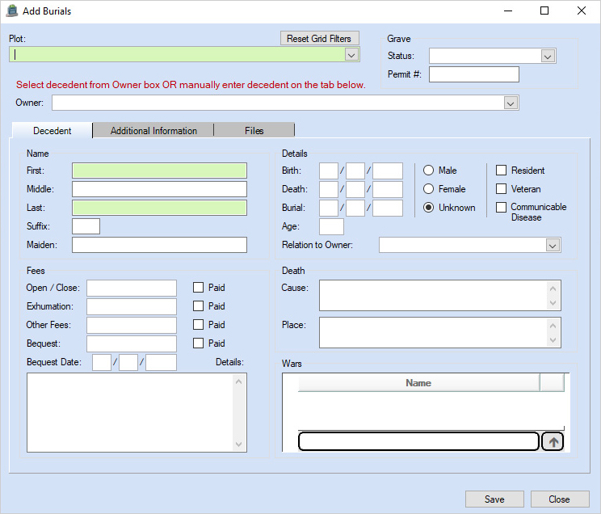This screenshot has width=601, height=514.
Task: Click the First name input field
Action: click(159, 171)
